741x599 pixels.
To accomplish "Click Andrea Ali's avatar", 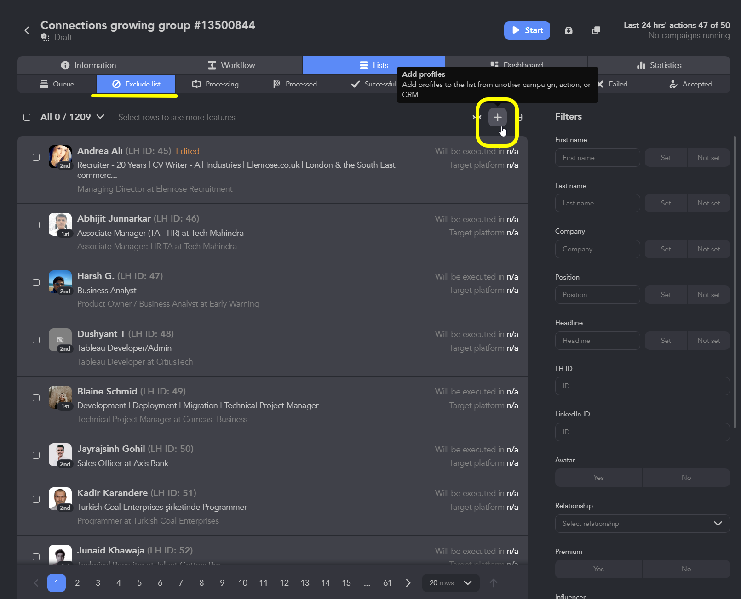I will 60,157.
